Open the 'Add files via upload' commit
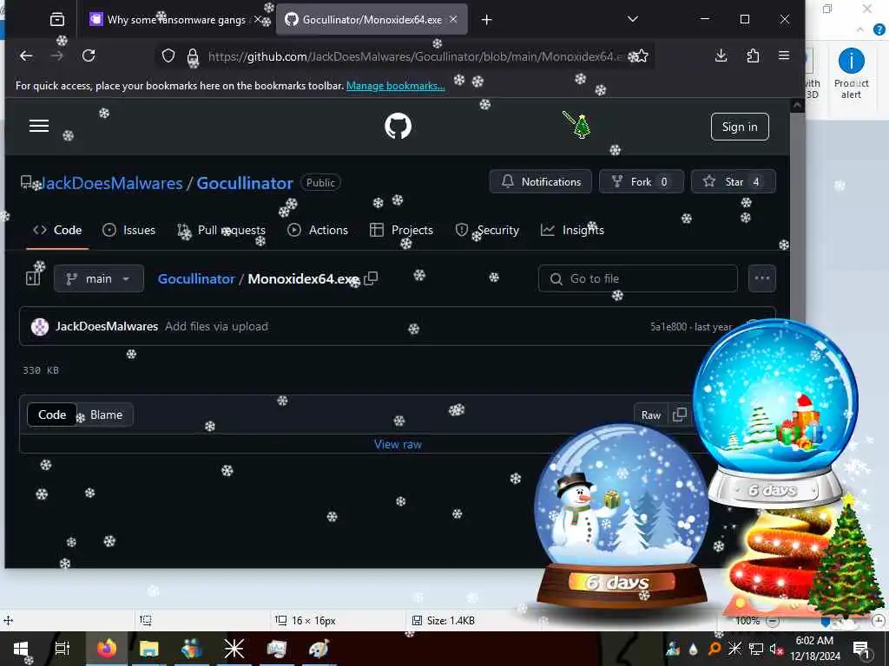 click(x=216, y=326)
